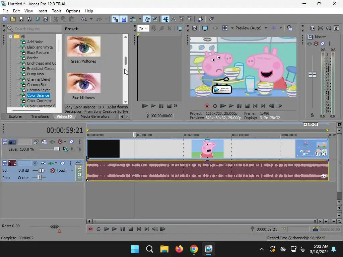Mute audio track 2
The height and width of the screenshot is (257, 343).
(x=63, y=163)
